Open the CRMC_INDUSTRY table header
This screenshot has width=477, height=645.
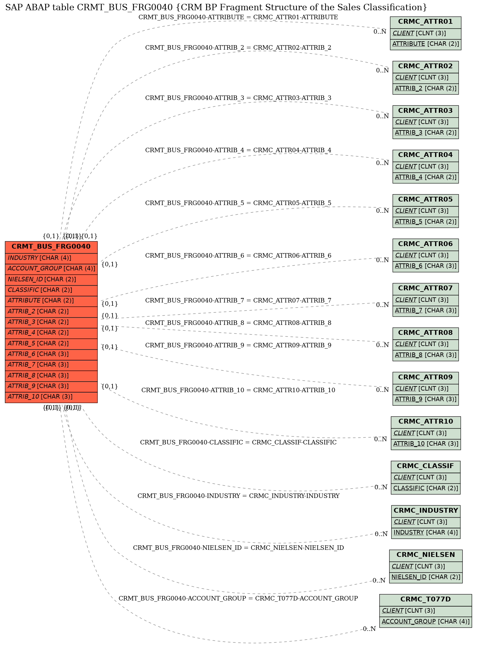pos(426,511)
